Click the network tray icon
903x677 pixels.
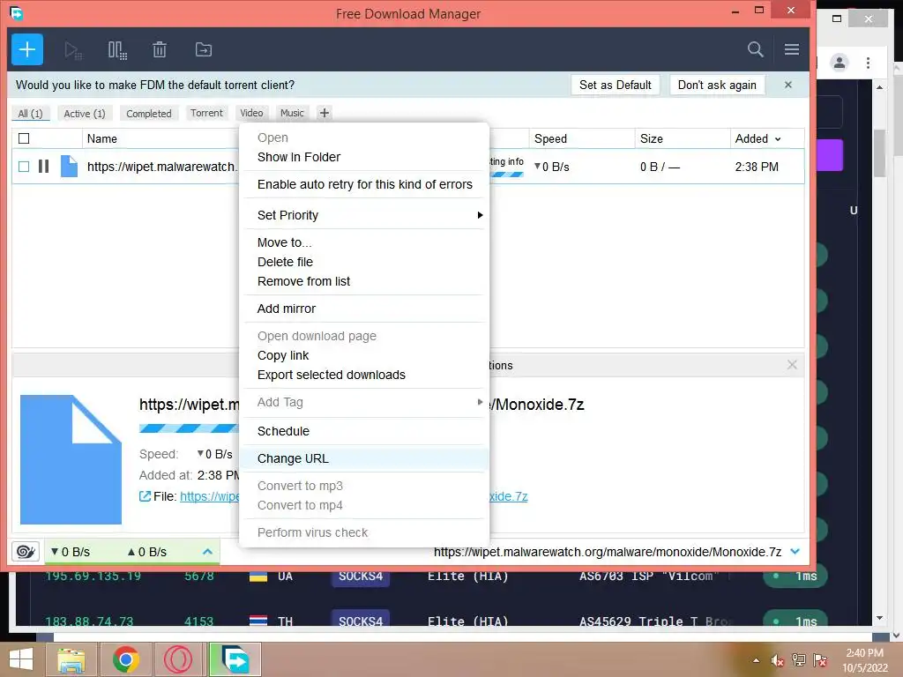[798, 659]
